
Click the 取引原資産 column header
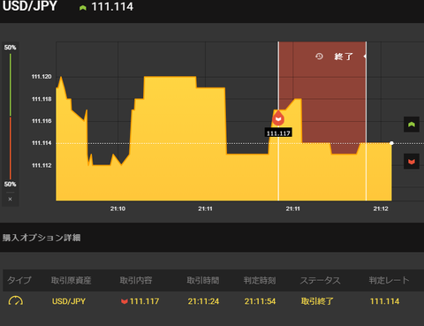[71, 280]
